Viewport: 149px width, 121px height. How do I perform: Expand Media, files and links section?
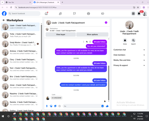pos(129,60)
